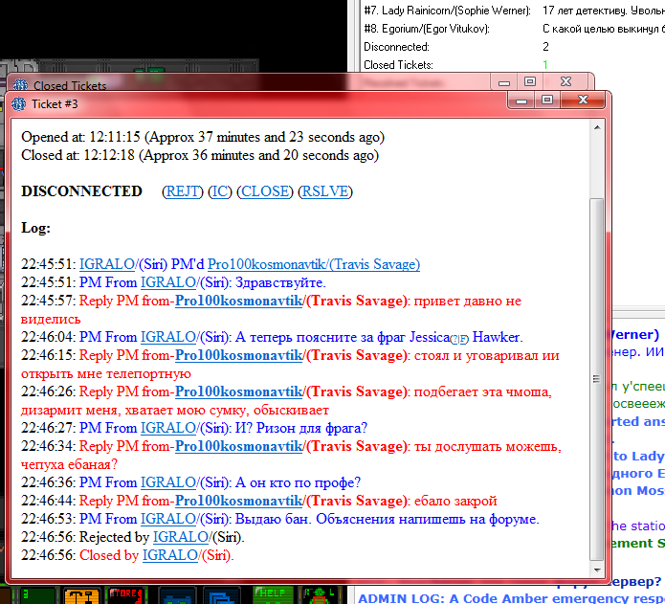Image resolution: width=665 pixels, height=604 pixels.
Task: Click scroll-down arrow in Ticket #3 window
Action: point(597,570)
